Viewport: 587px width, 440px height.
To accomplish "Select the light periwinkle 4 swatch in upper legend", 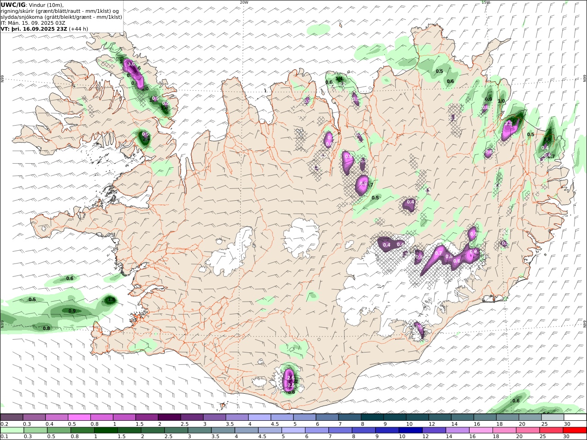I will coord(259,418).
